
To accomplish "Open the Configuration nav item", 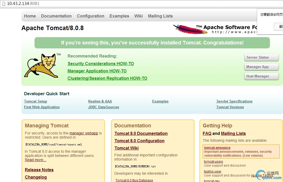I will (90, 16).
